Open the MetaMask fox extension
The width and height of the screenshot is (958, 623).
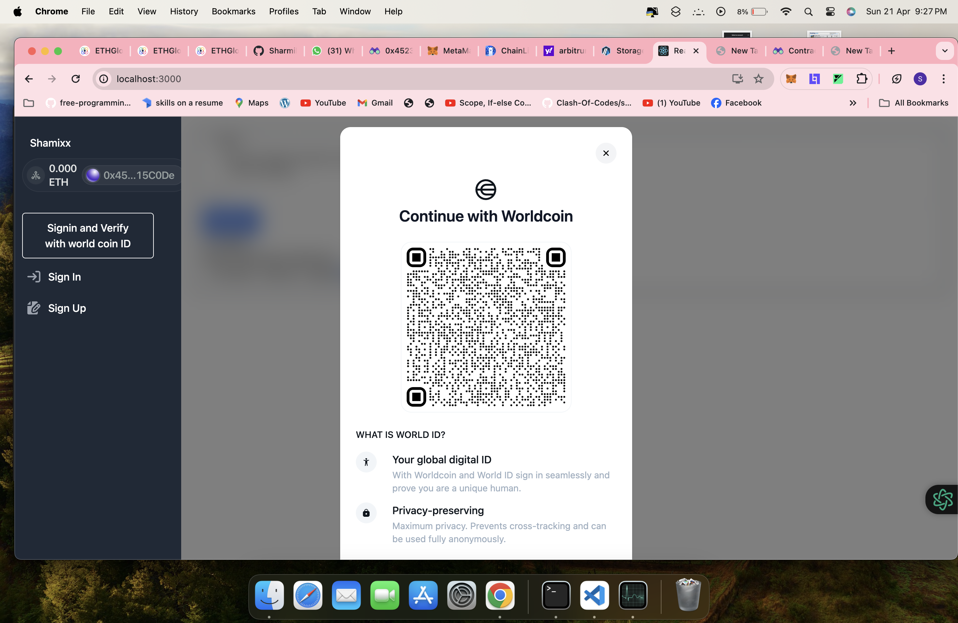[x=791, y=79]
